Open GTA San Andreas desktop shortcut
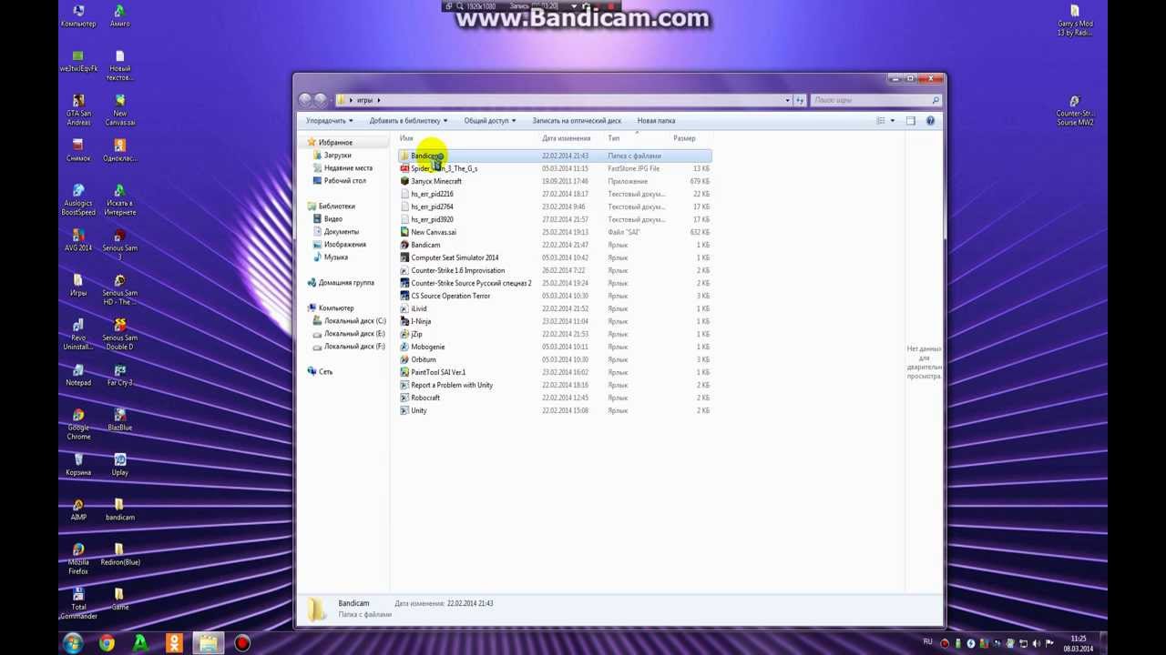The image size is (1166, 655). point(78,109)
